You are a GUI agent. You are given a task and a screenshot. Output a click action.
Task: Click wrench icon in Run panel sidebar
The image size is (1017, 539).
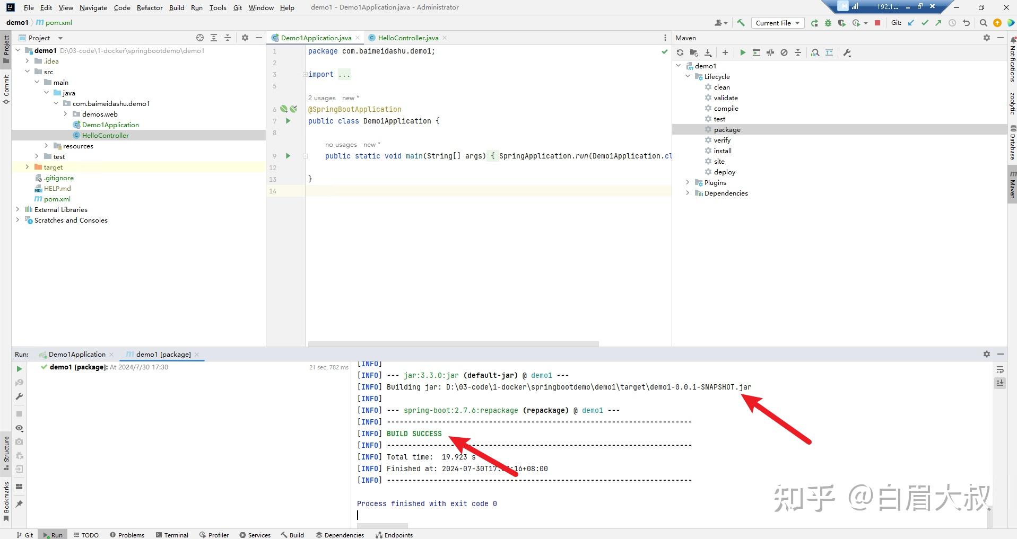(19, 396)
